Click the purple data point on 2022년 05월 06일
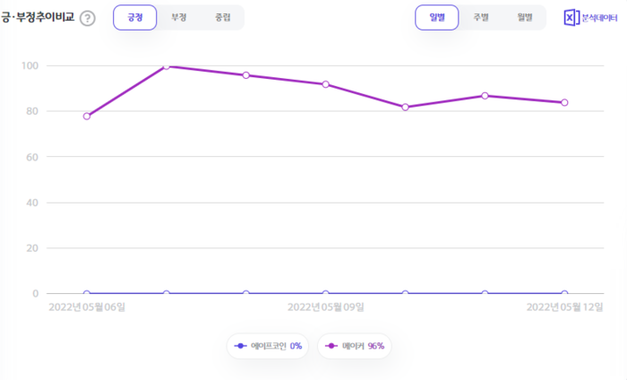The width and height of the screenshot is (627, 380). tap(87, 116)
